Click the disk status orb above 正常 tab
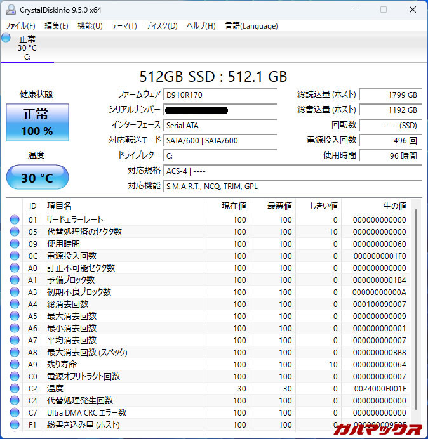Screen dimensions: 428x439 6,37
